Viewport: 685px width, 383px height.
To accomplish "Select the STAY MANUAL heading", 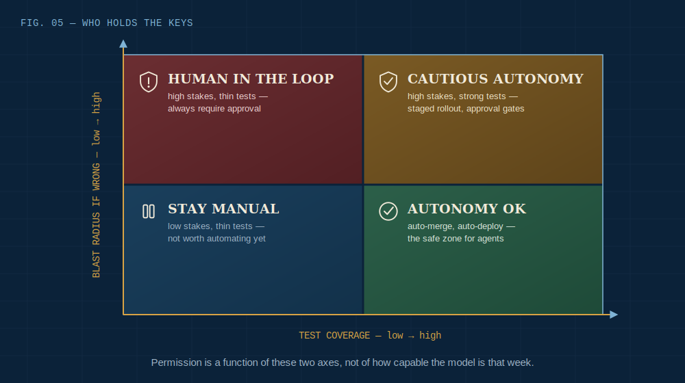I will click(223, 209).
